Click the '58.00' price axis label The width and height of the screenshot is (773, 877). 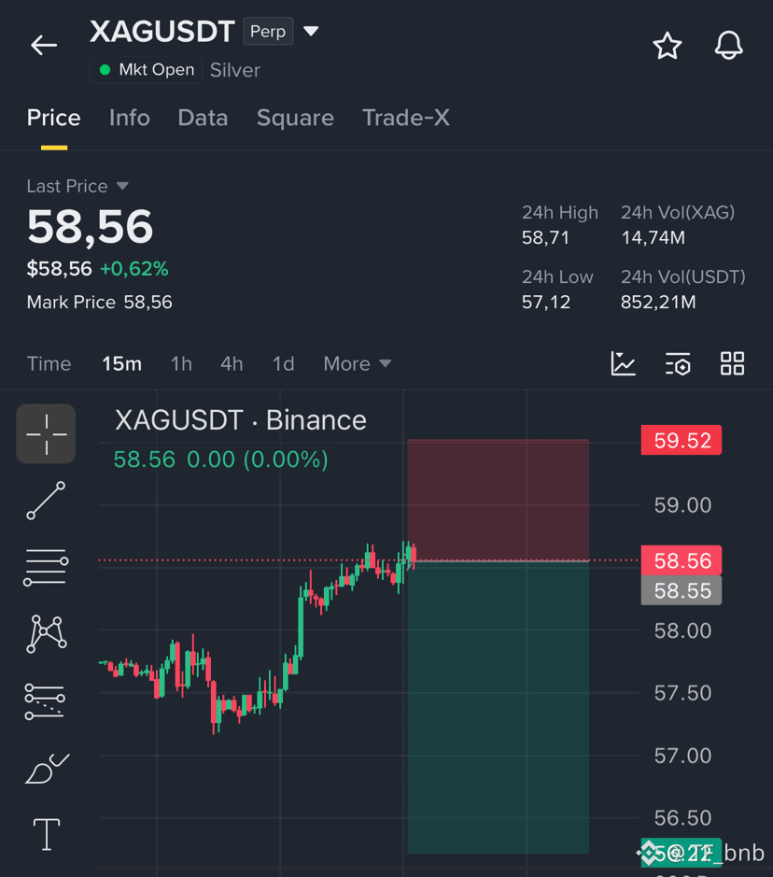[x=682, y=631]
